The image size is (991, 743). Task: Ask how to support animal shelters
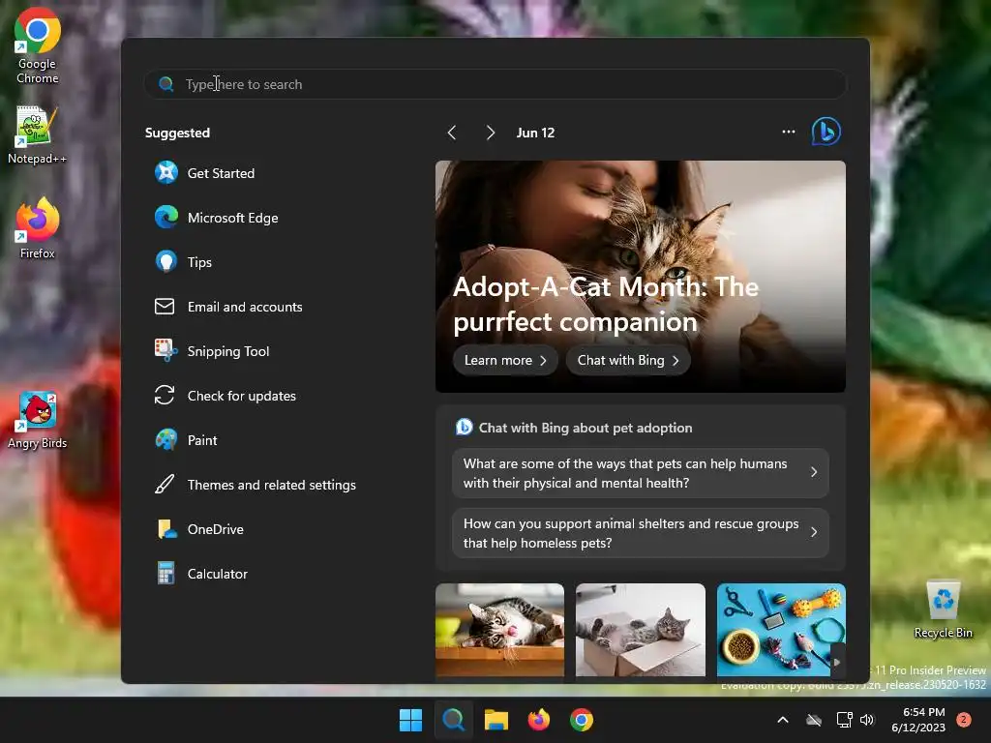(641, 533)
